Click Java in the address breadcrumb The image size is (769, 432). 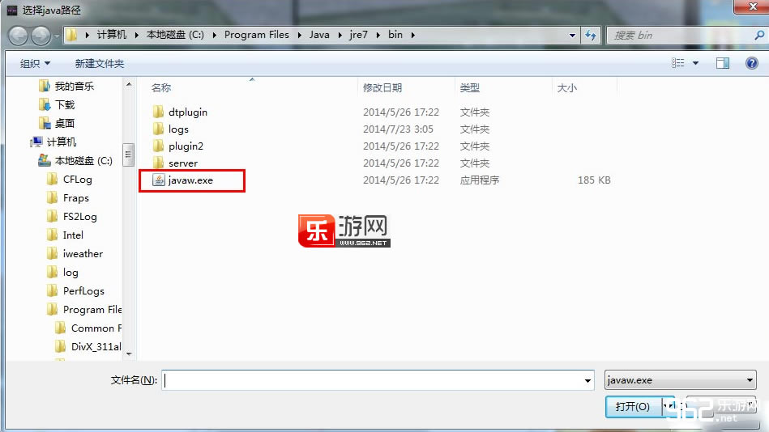318,36
